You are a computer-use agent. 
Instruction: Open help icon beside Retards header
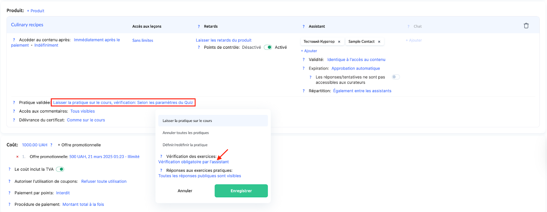[x=199, y=27]
